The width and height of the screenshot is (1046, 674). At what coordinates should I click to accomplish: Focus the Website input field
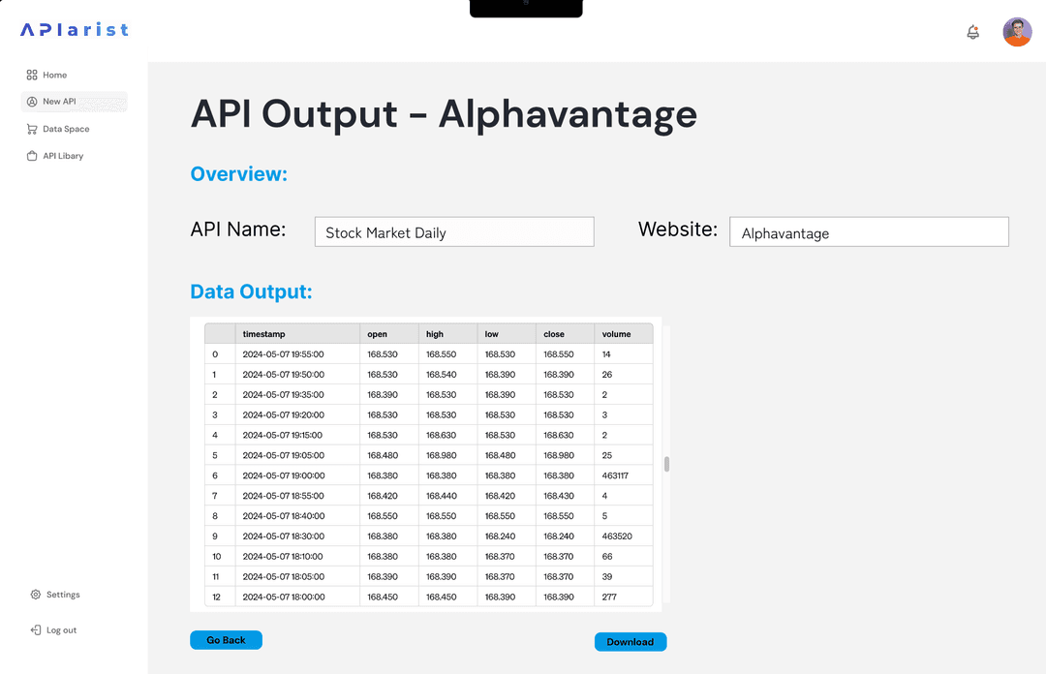coord(869,231)
